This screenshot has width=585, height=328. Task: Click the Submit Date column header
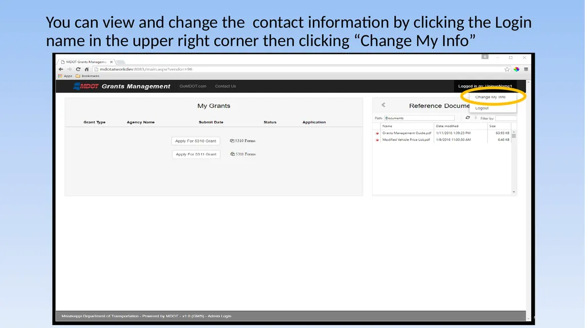coord(211,122)
